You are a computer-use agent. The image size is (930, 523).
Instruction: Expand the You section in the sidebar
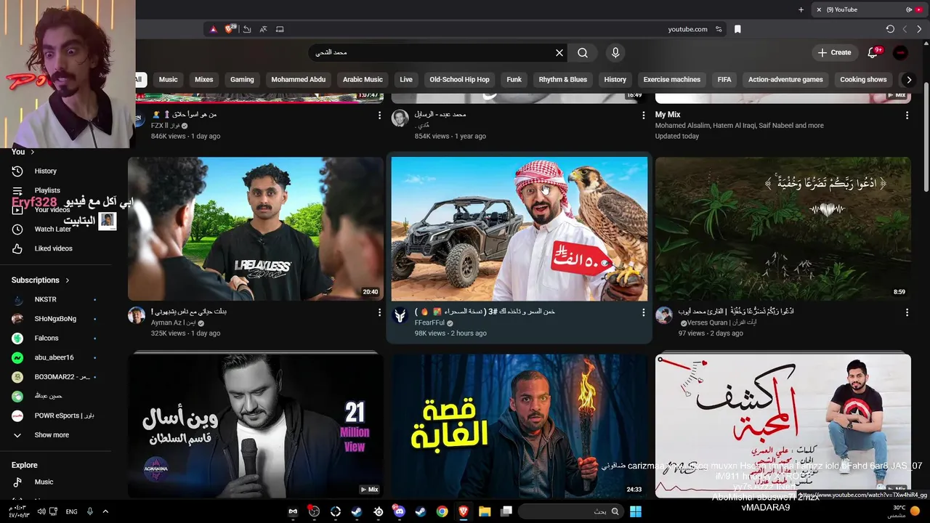[x=23, y=152]
